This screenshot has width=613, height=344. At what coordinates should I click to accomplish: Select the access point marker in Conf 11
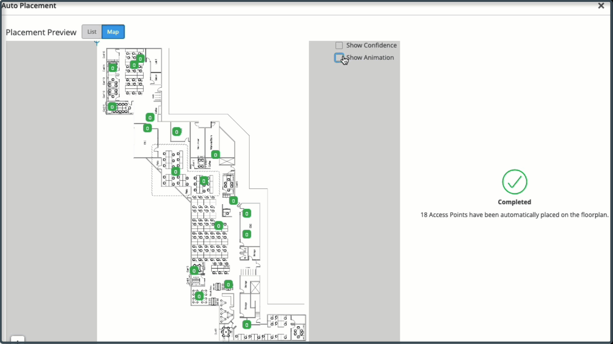tap(112, 107)
